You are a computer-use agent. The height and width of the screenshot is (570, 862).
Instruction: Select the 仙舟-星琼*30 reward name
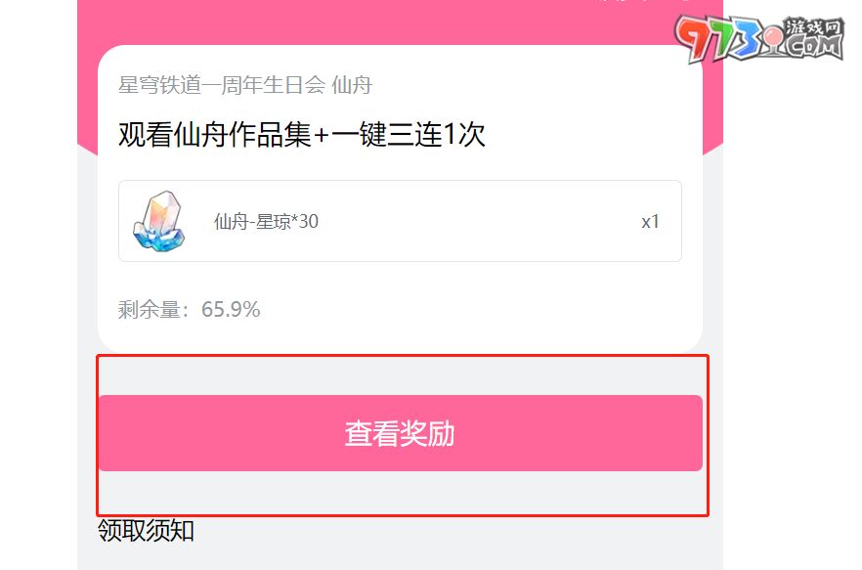(x=266, y=222)
